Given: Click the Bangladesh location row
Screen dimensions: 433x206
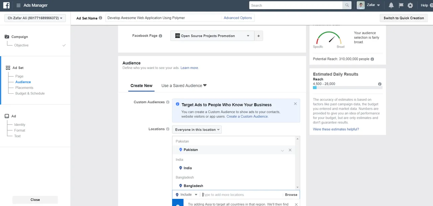Looking at the screenshot, I should point(234,186).
